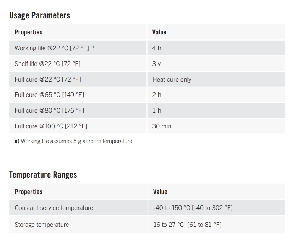Viewport: 292px width, 241px height.
Task: Select the Full cure @80 °C row label
Action: click(x=49, y=110)
